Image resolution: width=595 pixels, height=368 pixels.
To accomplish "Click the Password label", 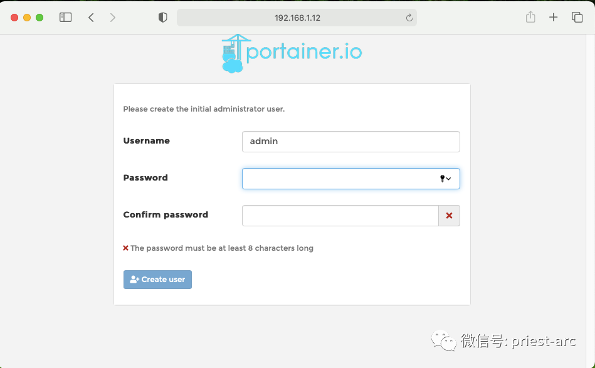I will coord(145,177).
